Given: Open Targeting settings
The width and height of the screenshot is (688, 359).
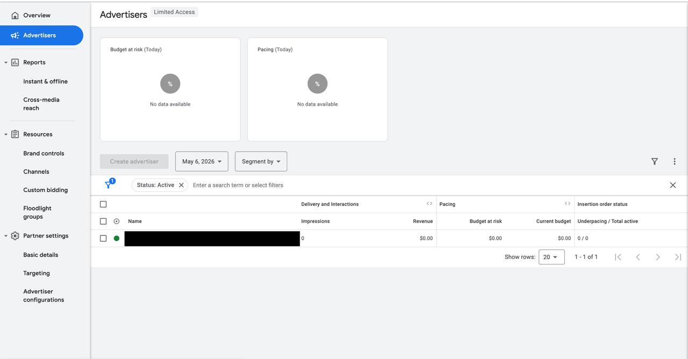Looking at the screenshot, I should pyautogui.click(x=37, y=274).
